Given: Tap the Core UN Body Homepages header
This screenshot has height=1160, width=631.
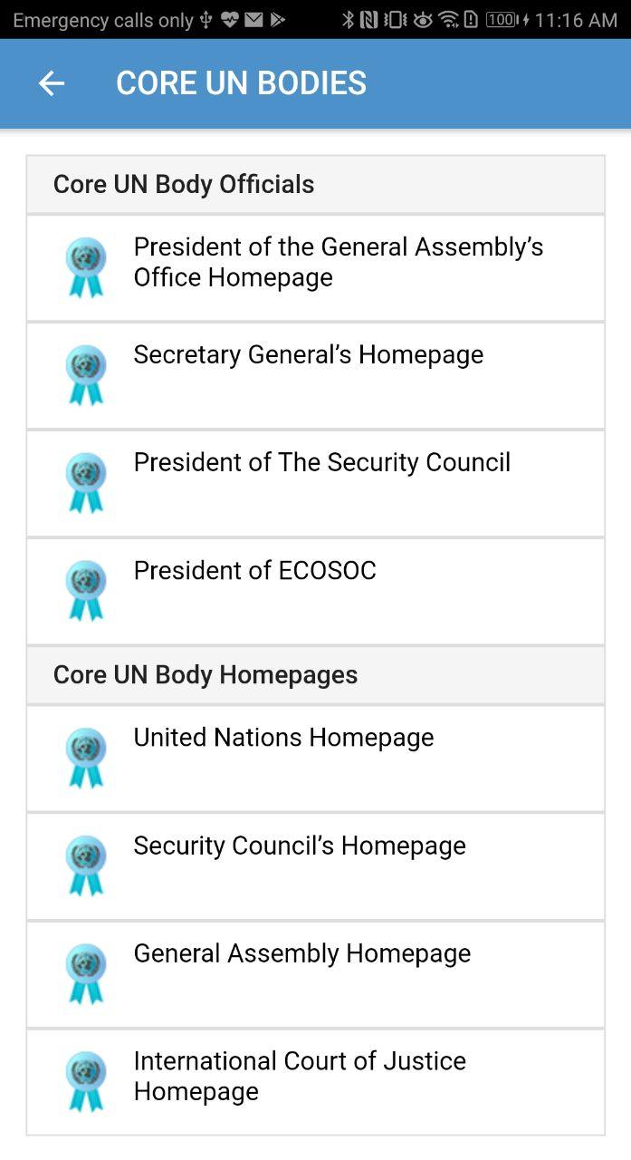Looking at the screenshot, I should [x=315, y=674].
